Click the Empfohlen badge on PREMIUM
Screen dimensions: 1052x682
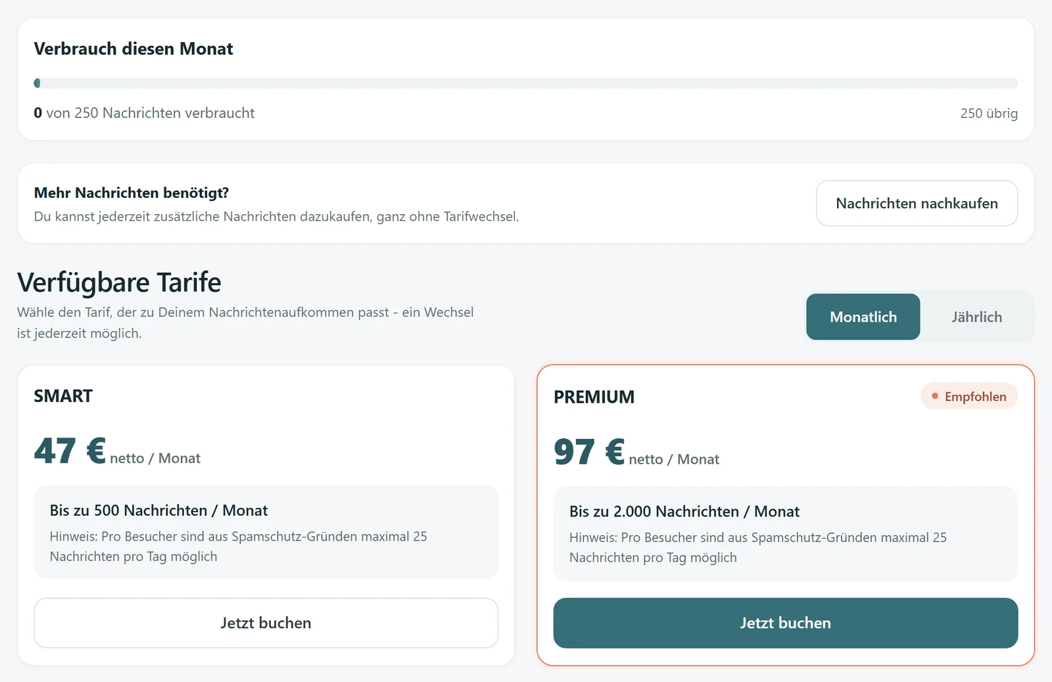pos(969,396)
